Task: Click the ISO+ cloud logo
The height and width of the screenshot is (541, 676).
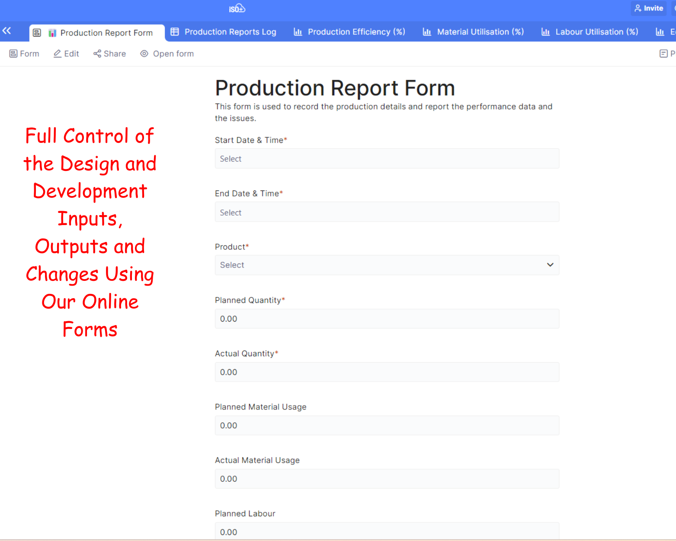Action: point(237,9)
